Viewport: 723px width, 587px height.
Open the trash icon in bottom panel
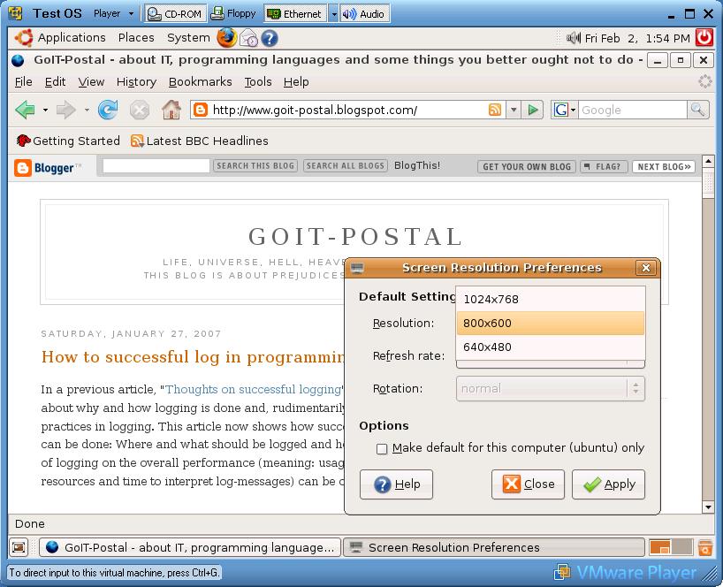(705, 547)
